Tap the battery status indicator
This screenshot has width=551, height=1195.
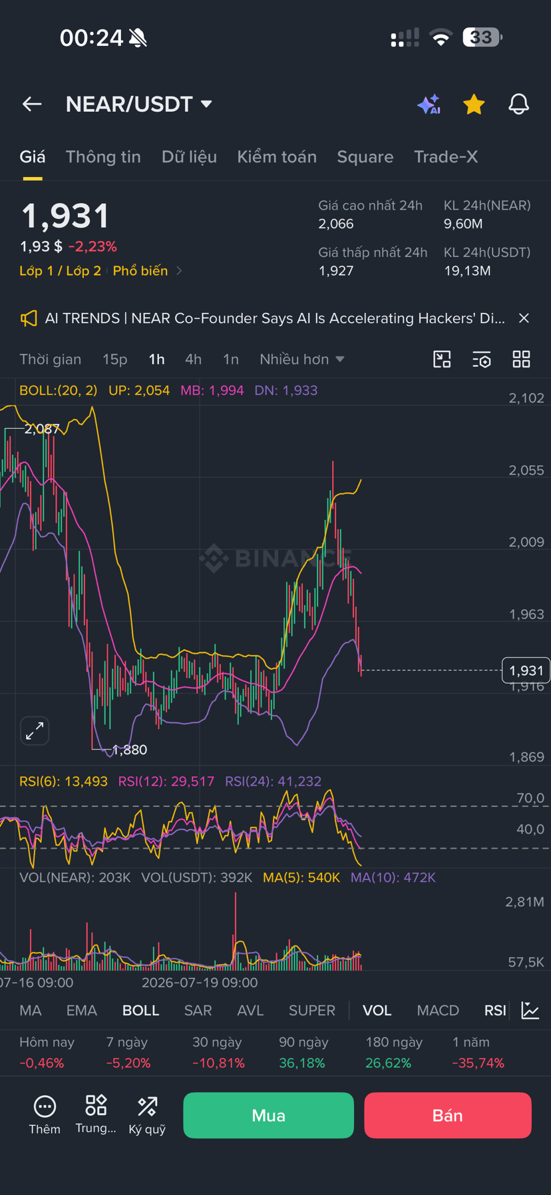coord(482,37)
